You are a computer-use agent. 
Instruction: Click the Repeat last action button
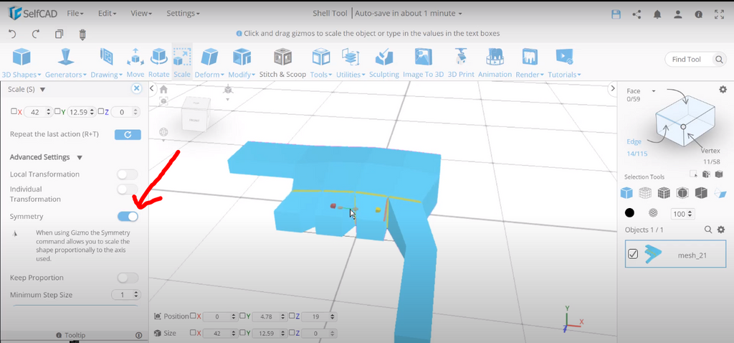[x=128, y=134]
